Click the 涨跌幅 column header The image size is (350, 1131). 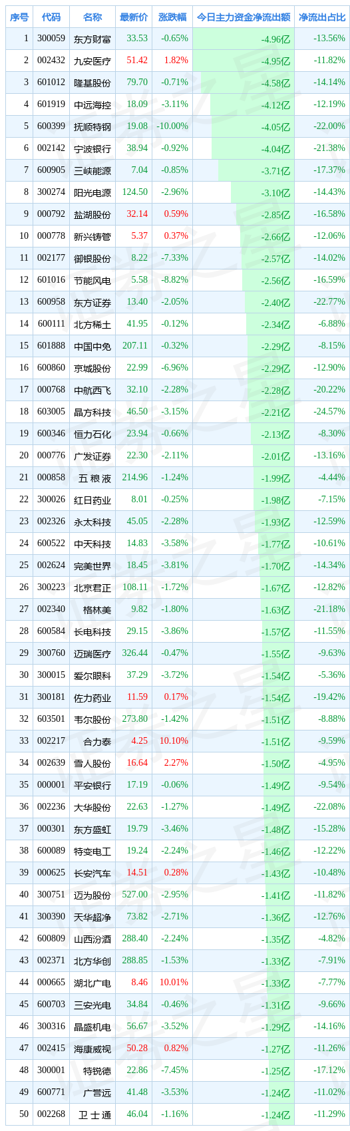(x=173, y=17)
